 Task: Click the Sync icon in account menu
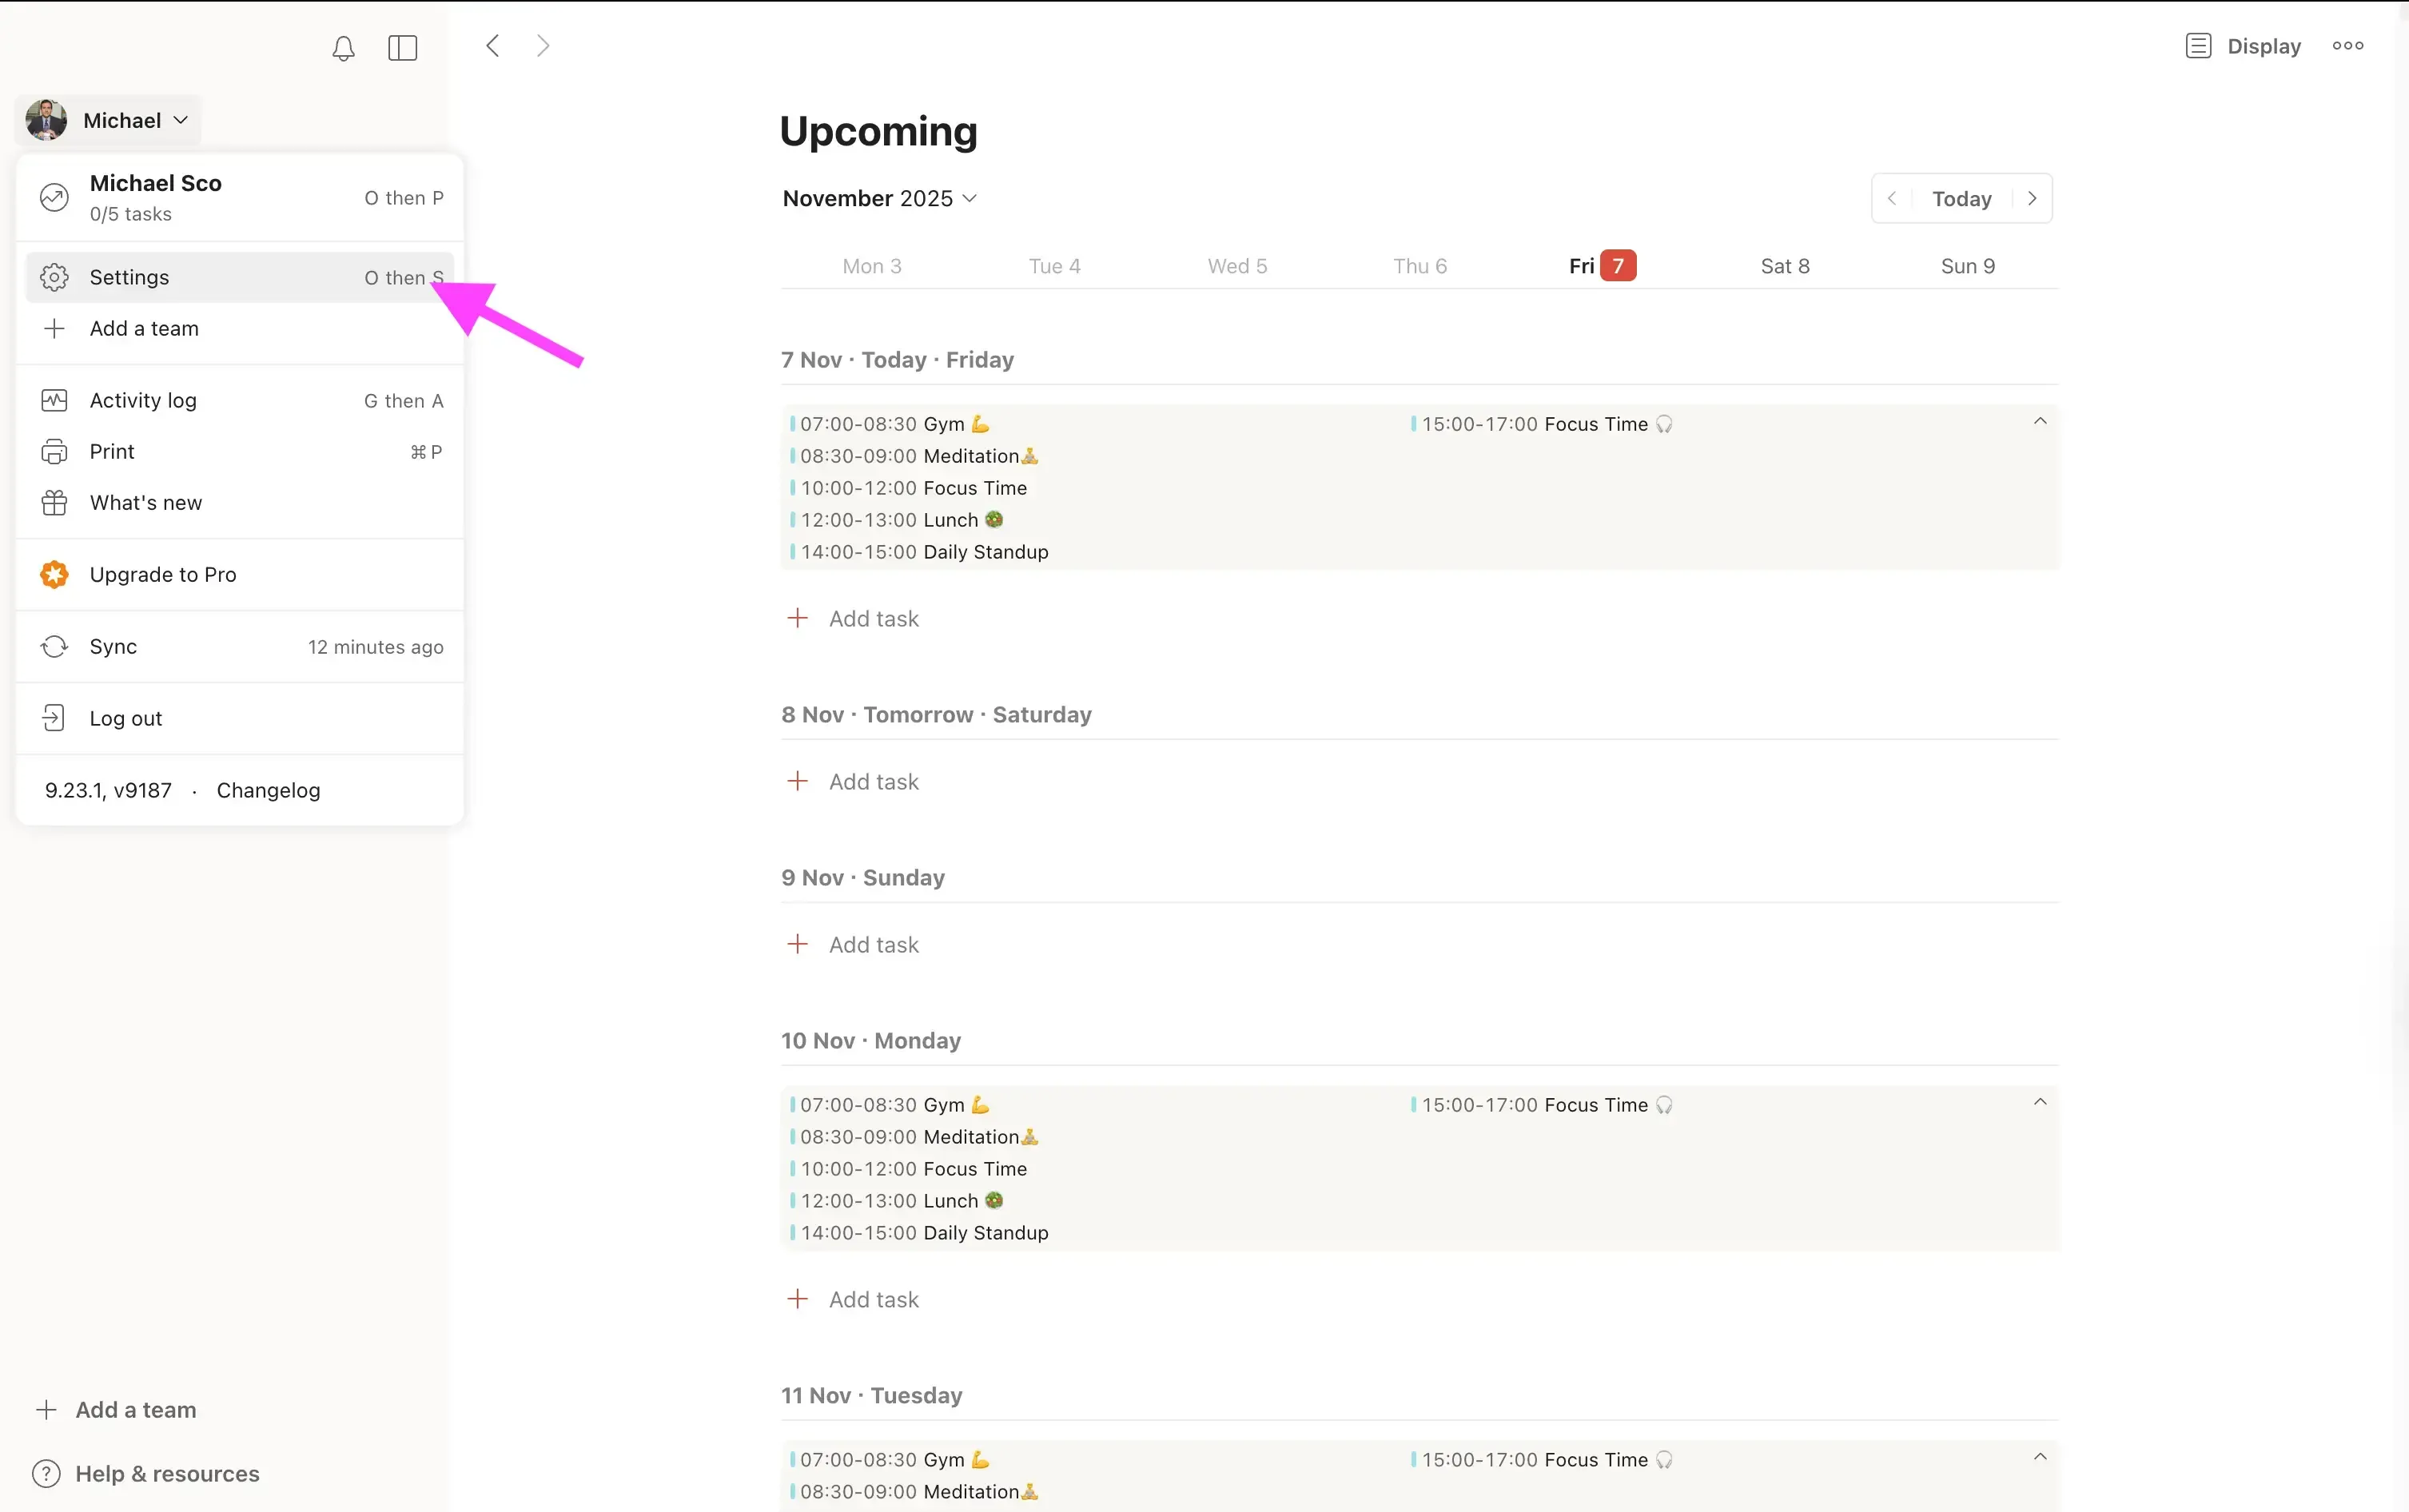[54, 646]
